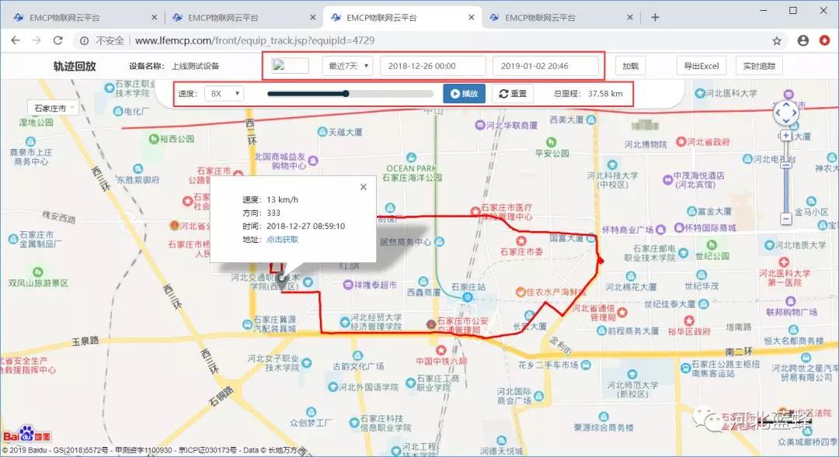Close the first EMCP browser tab

(x=154, y=18)
